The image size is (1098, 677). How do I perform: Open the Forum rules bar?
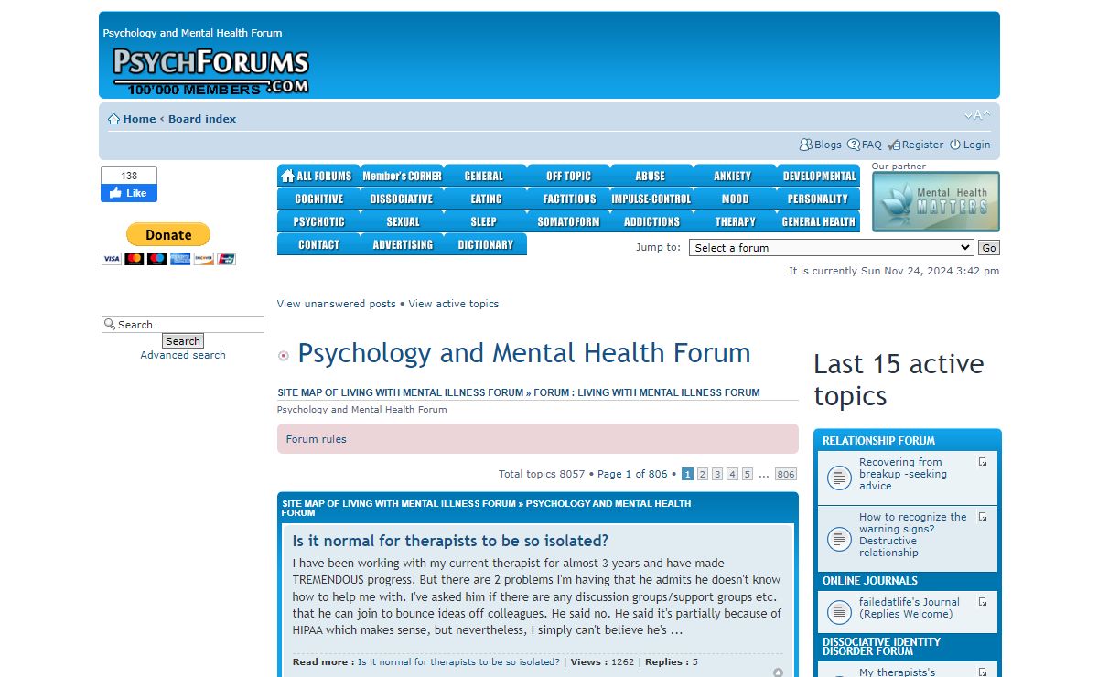(317, 439)
